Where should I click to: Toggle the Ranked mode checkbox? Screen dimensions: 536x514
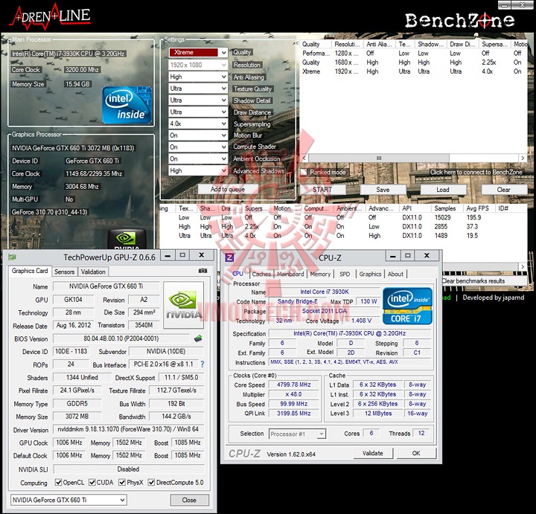pyautogui.click(x=304, y=172)
